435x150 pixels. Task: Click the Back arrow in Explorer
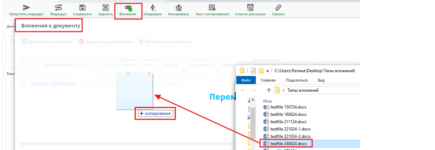(x=243, y=90)
